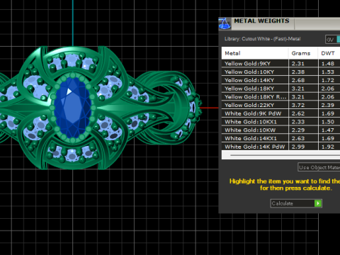This screenshot has height=255, width=340.
Task: Click the Metal Weights scale icon
Action: click(225, 23)
